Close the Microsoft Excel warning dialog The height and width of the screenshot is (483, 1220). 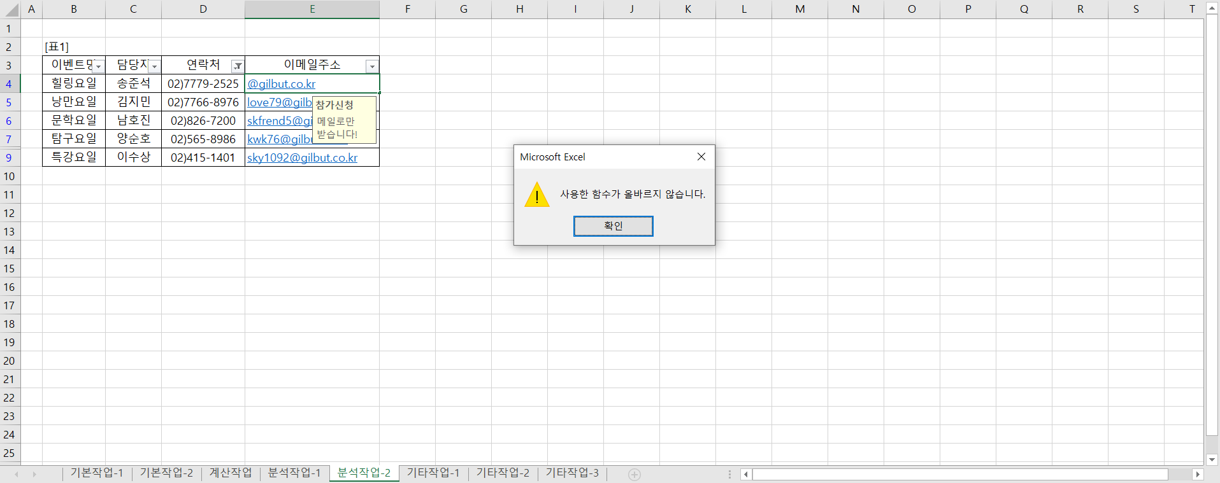(701, 157)
